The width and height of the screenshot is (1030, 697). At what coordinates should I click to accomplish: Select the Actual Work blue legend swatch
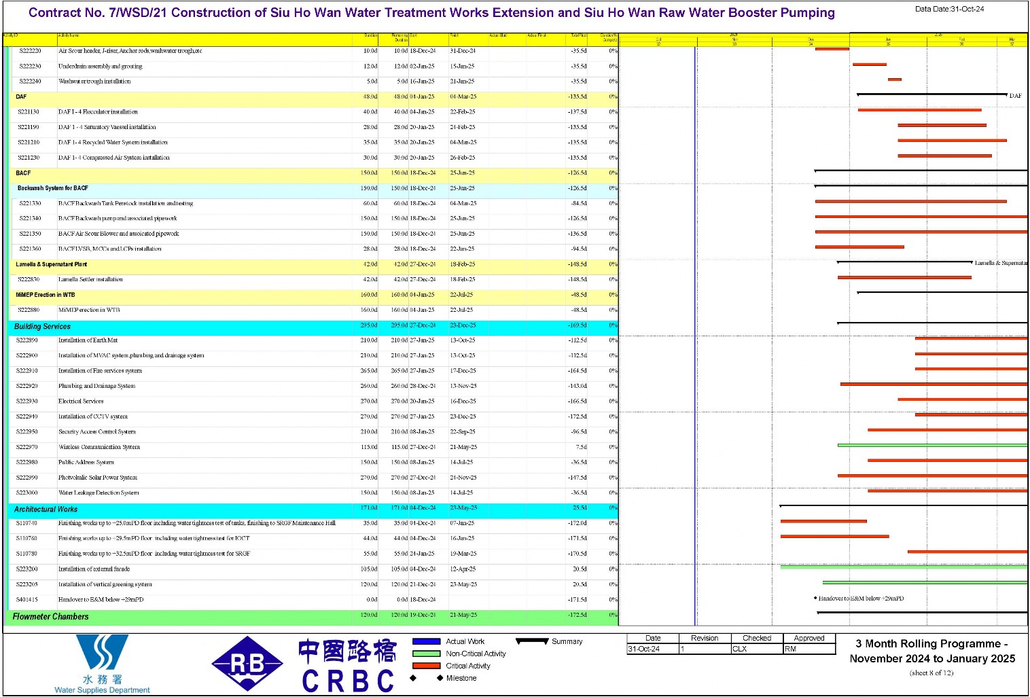[426, 641]
